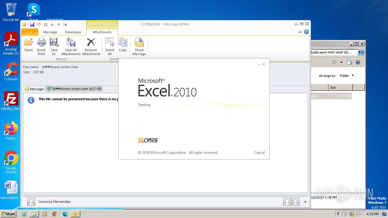This screenshot has height=218, width=388.
Task: Open the File tab
Action: 30,32
